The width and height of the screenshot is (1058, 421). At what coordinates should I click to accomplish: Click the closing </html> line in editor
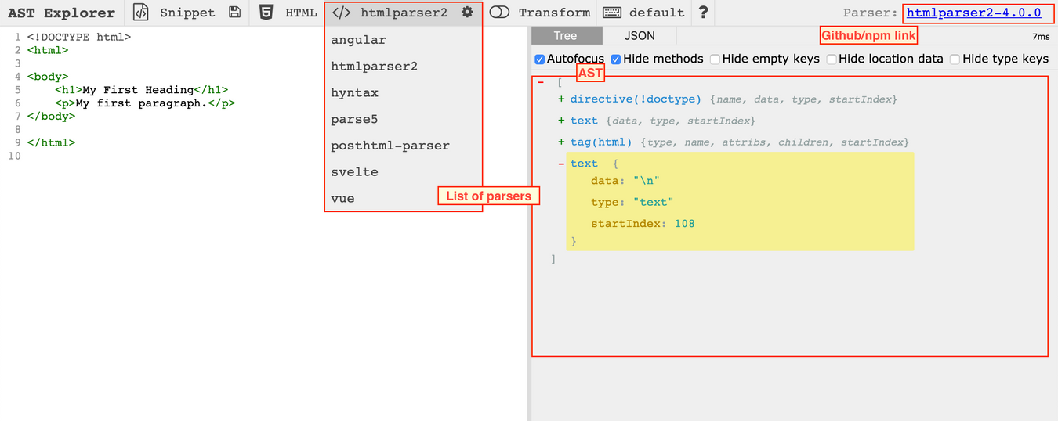51,142
